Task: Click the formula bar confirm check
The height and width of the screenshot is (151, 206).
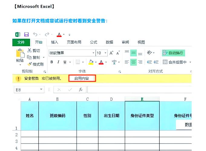Action: tap(70, 90)
